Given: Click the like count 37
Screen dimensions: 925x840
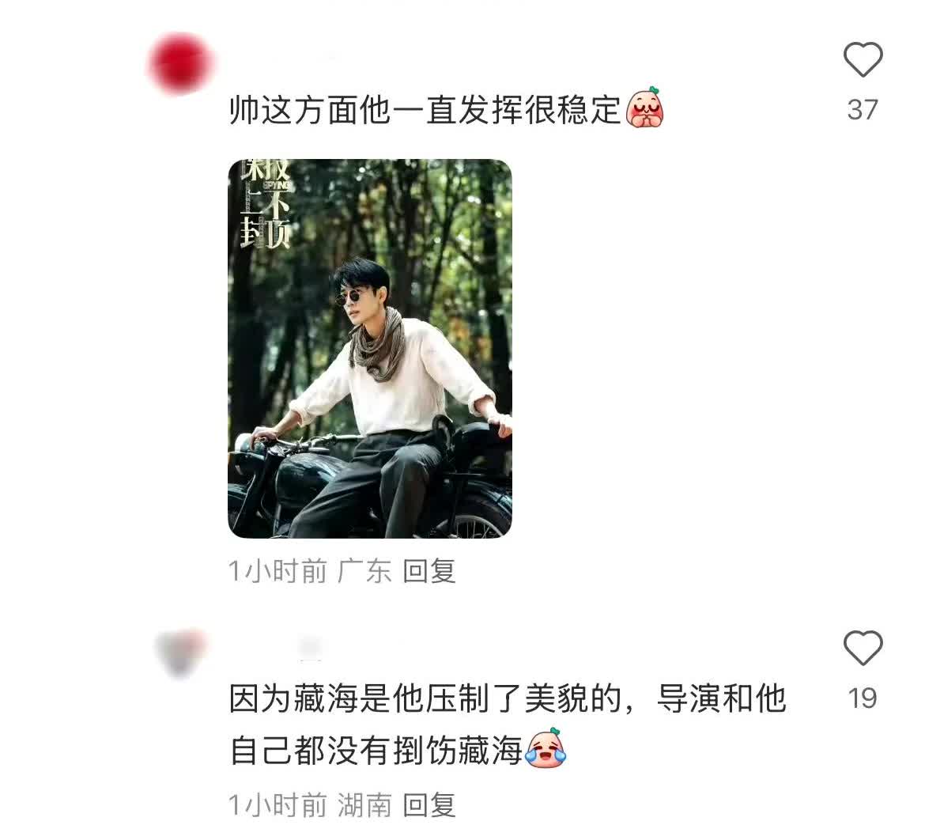Looking at the screenshot, I should (x=863, y=110).
